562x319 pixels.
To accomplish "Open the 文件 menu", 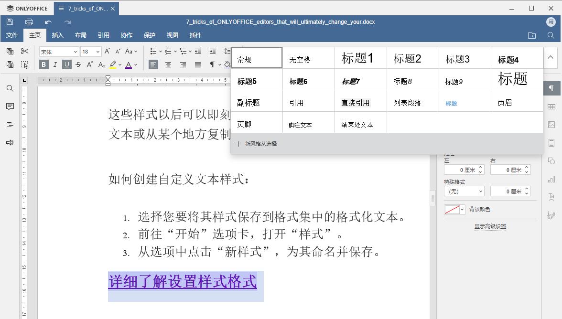I will (x=12, y=35).
